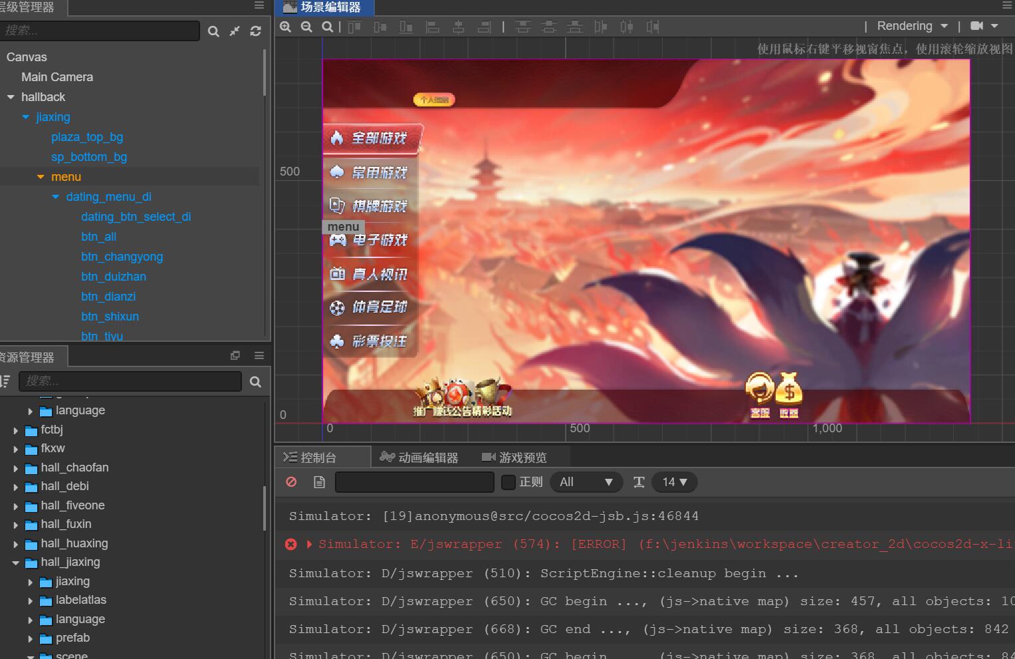Open assets panel menu icon

259,356
